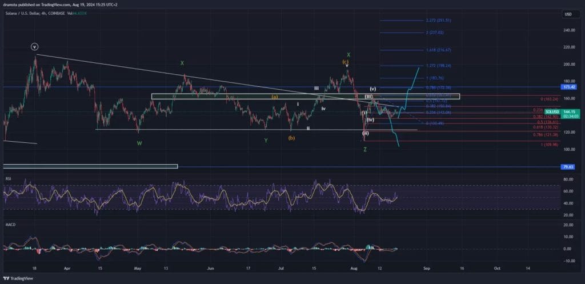The height and width of the screenshot is (284, 585).
Task: Click the Solana / U.S. Dollar symbol title
Action: click(32, 14)
